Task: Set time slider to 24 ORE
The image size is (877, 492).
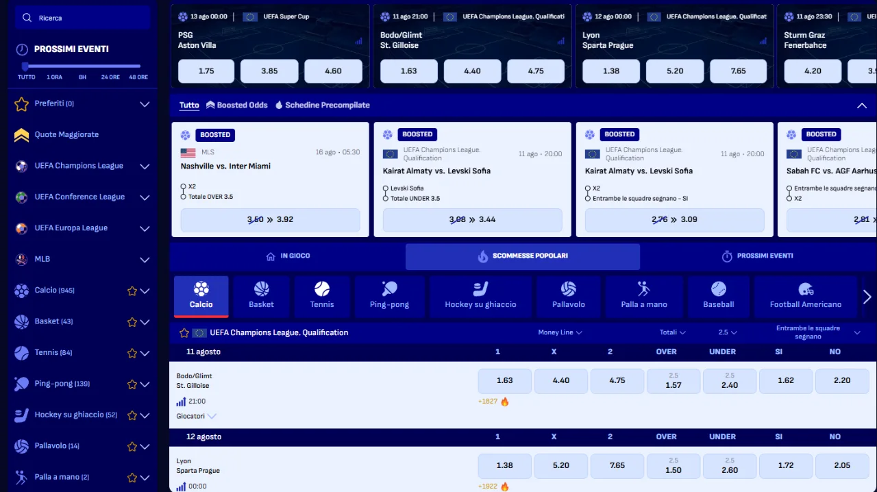Action: click(x=110, y=77)
